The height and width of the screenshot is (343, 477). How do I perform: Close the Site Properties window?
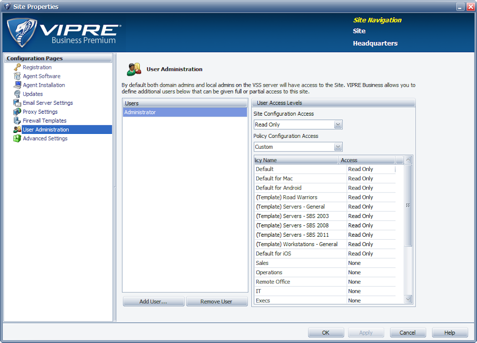coord(471,7)
